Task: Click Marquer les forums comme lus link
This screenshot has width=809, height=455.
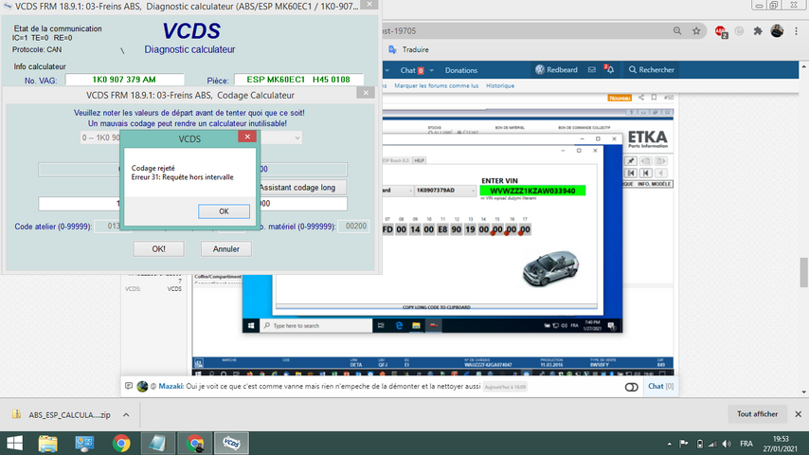Action: tap(436, 85)
